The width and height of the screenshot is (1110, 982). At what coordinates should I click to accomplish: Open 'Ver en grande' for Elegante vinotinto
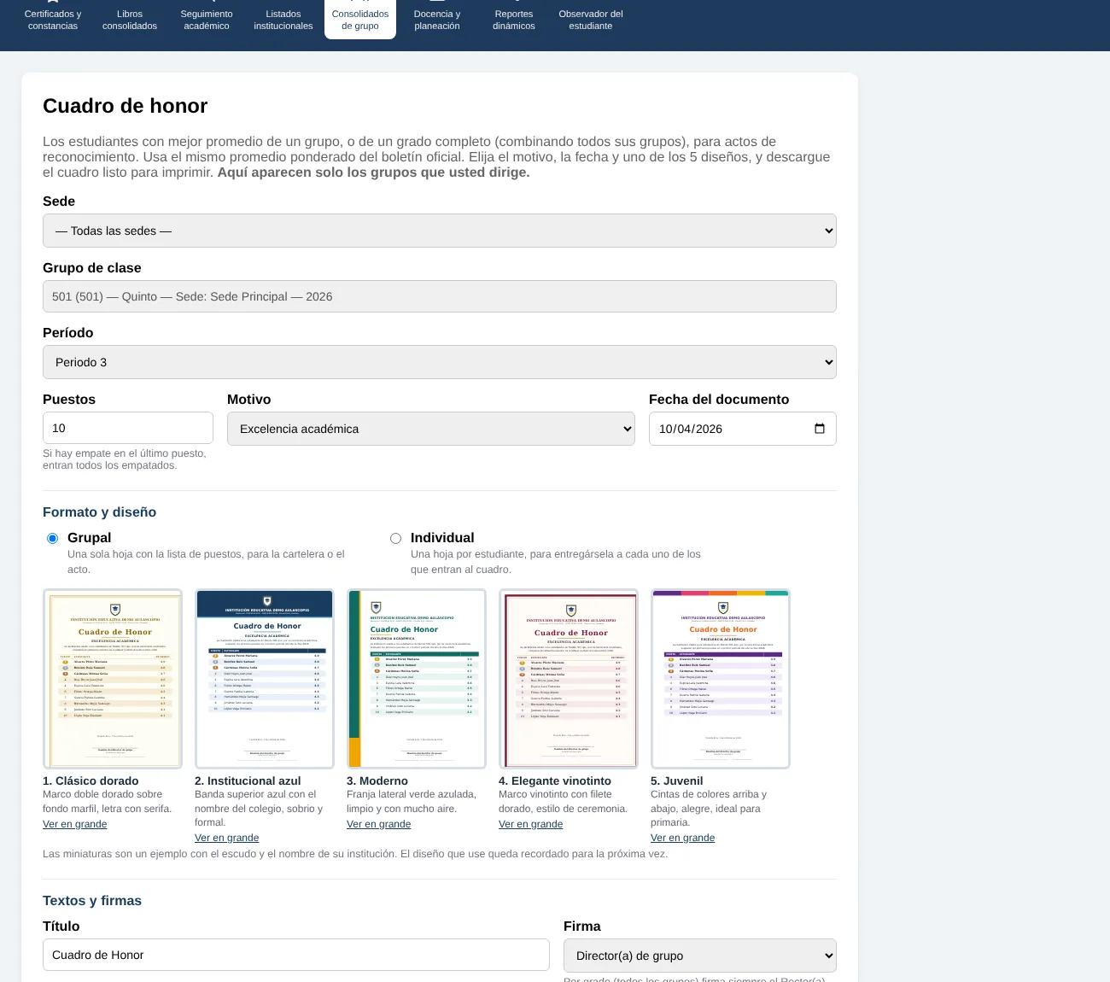531,824
